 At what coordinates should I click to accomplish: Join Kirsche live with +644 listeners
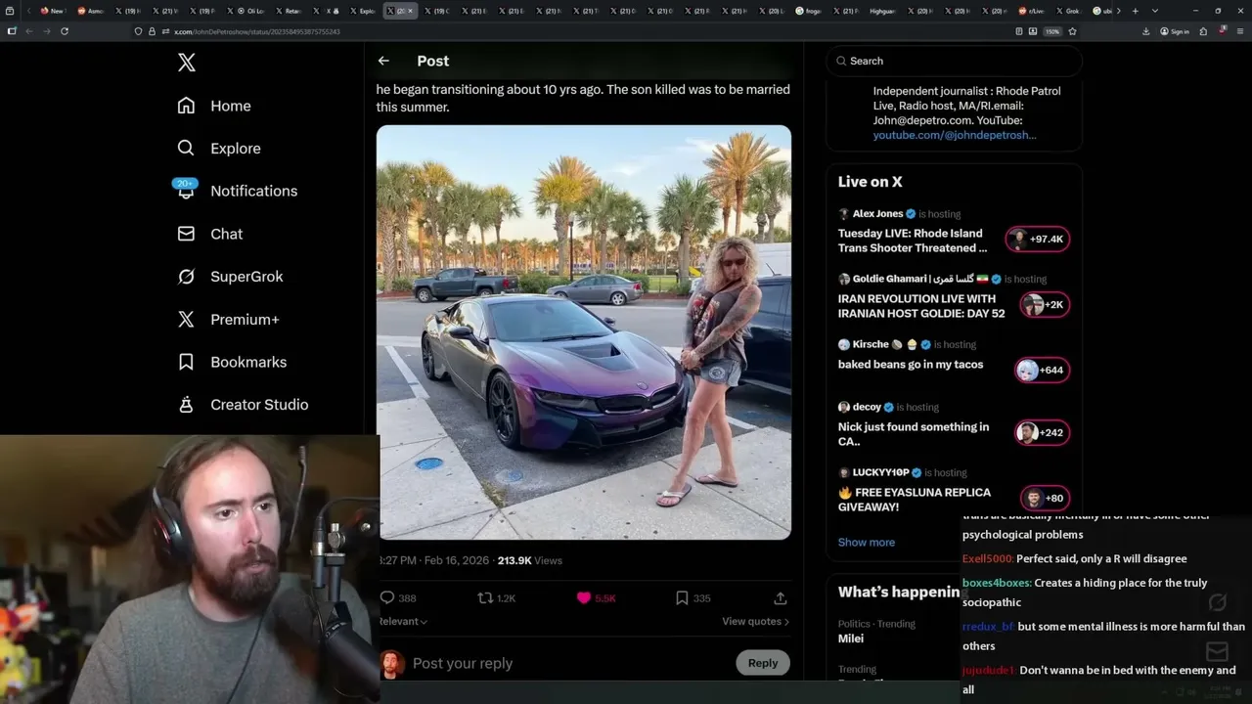click(x=1041, y=371)
